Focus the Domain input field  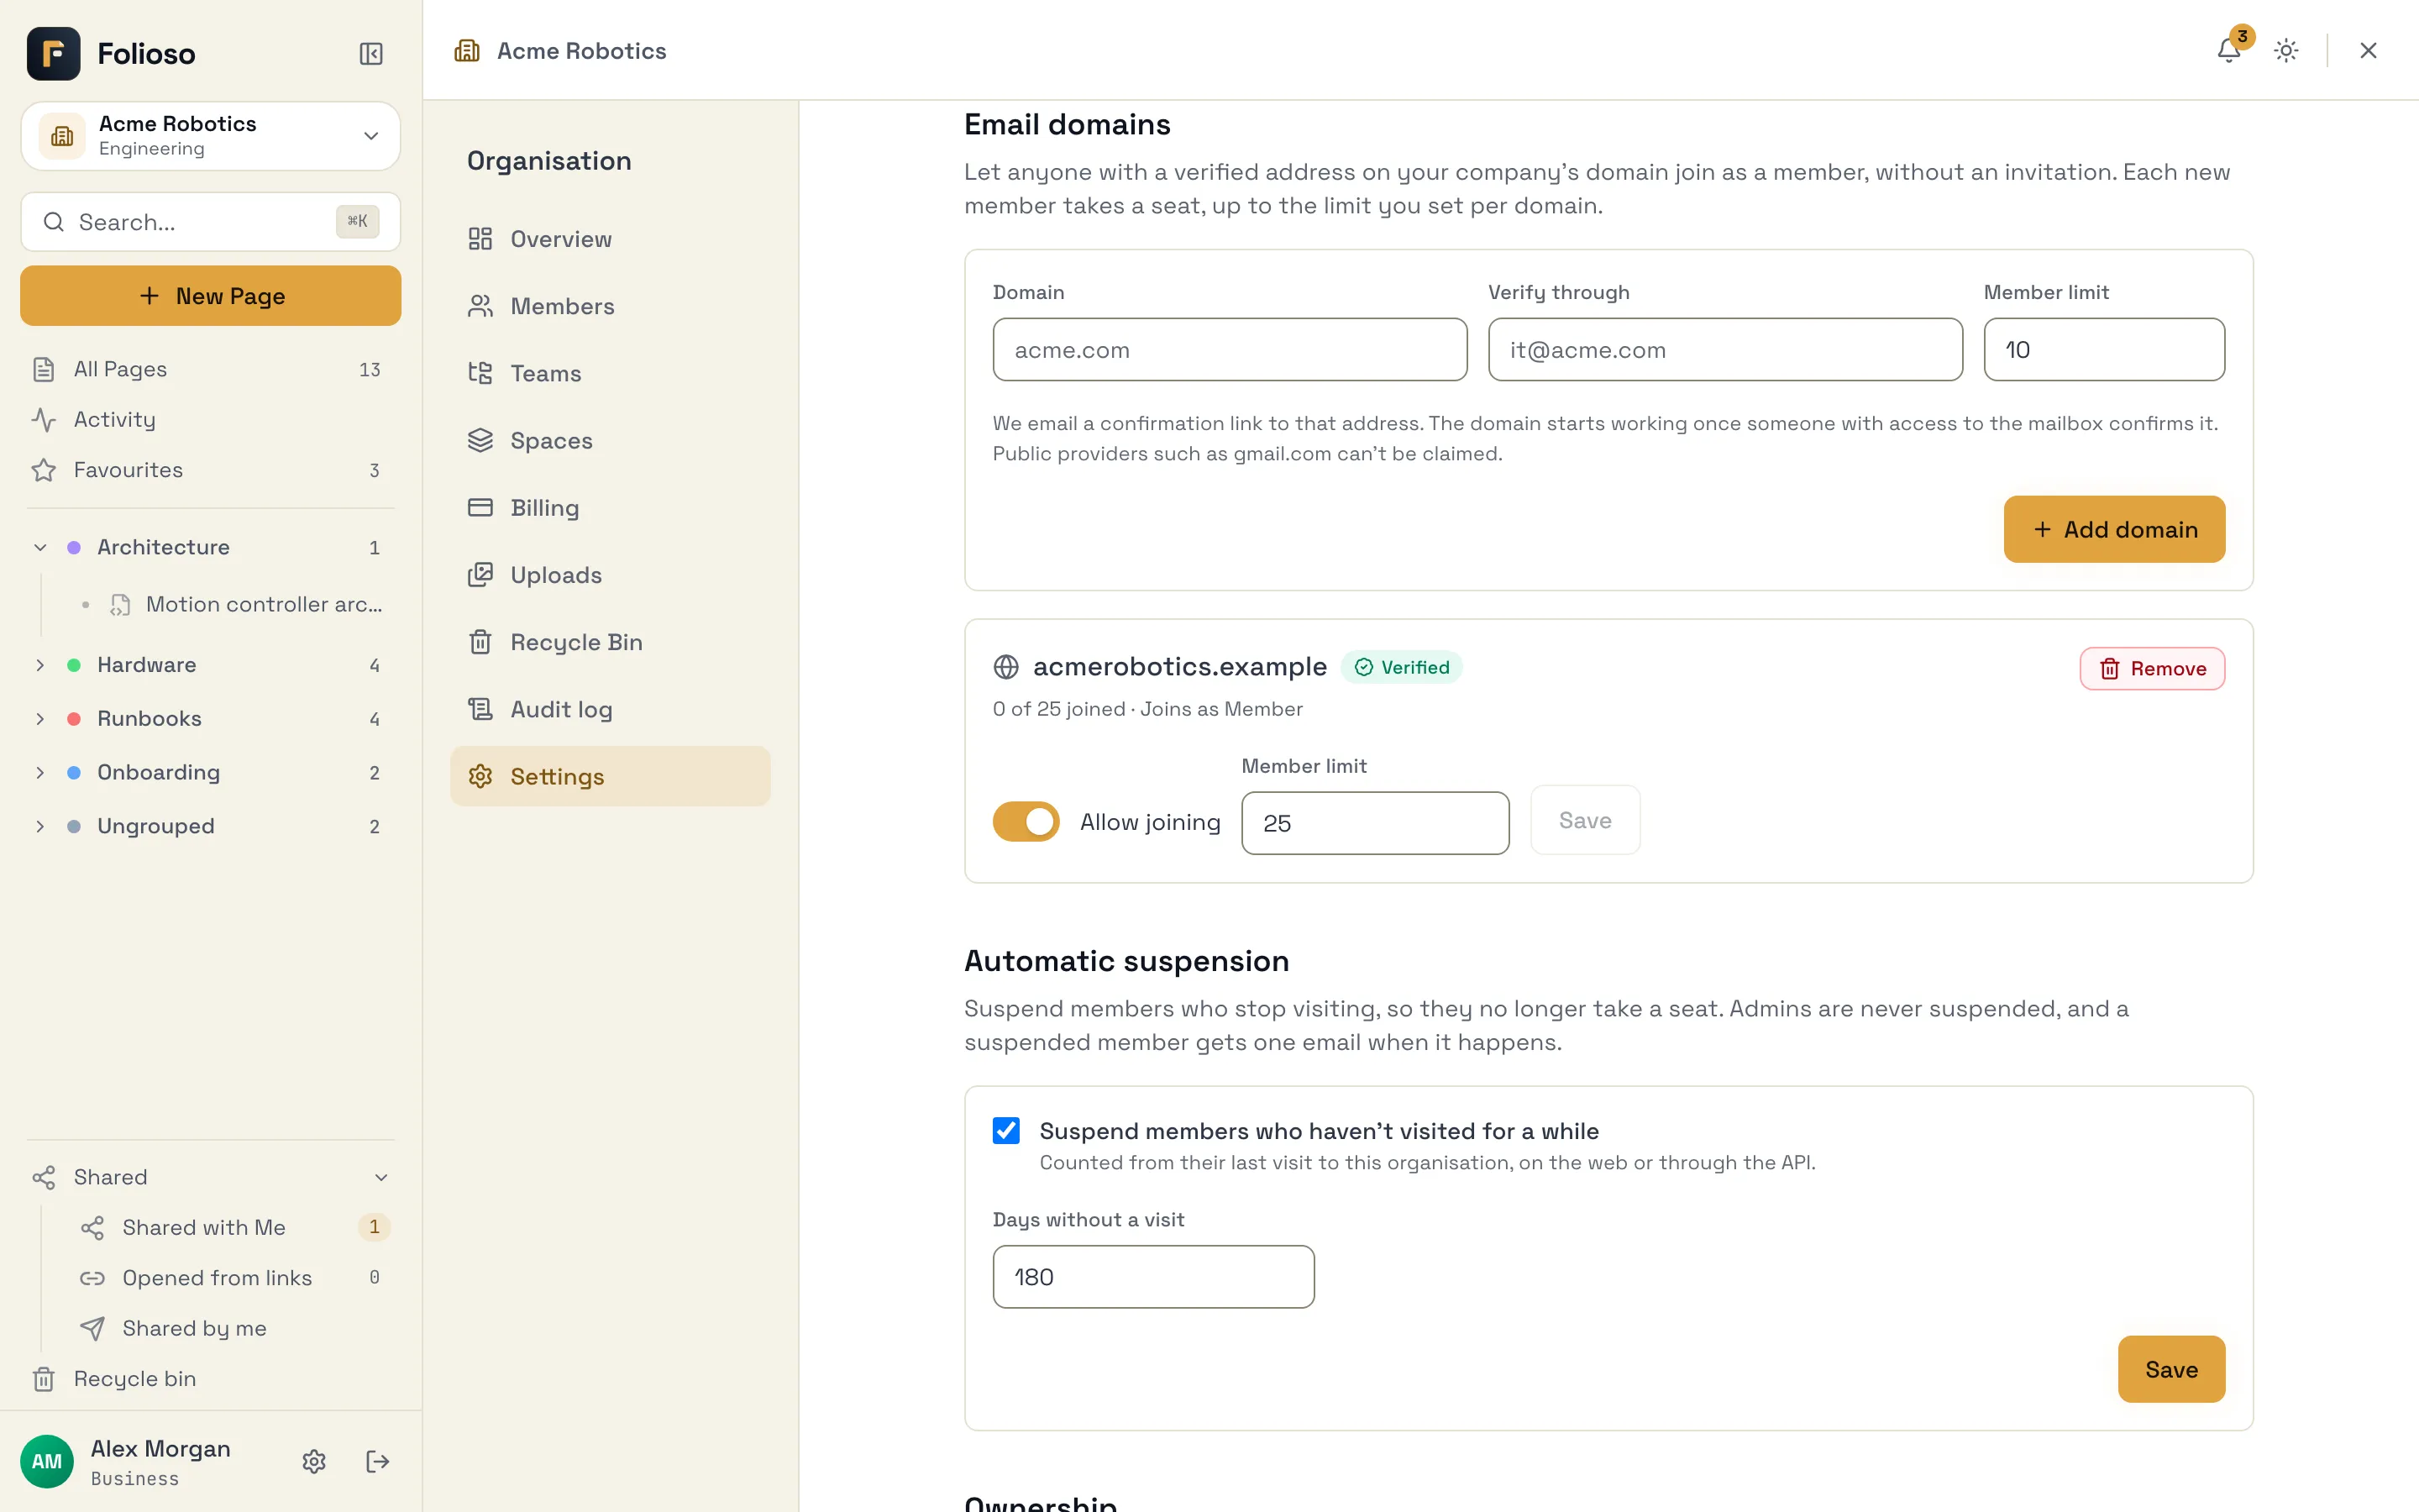point(1230,349)
